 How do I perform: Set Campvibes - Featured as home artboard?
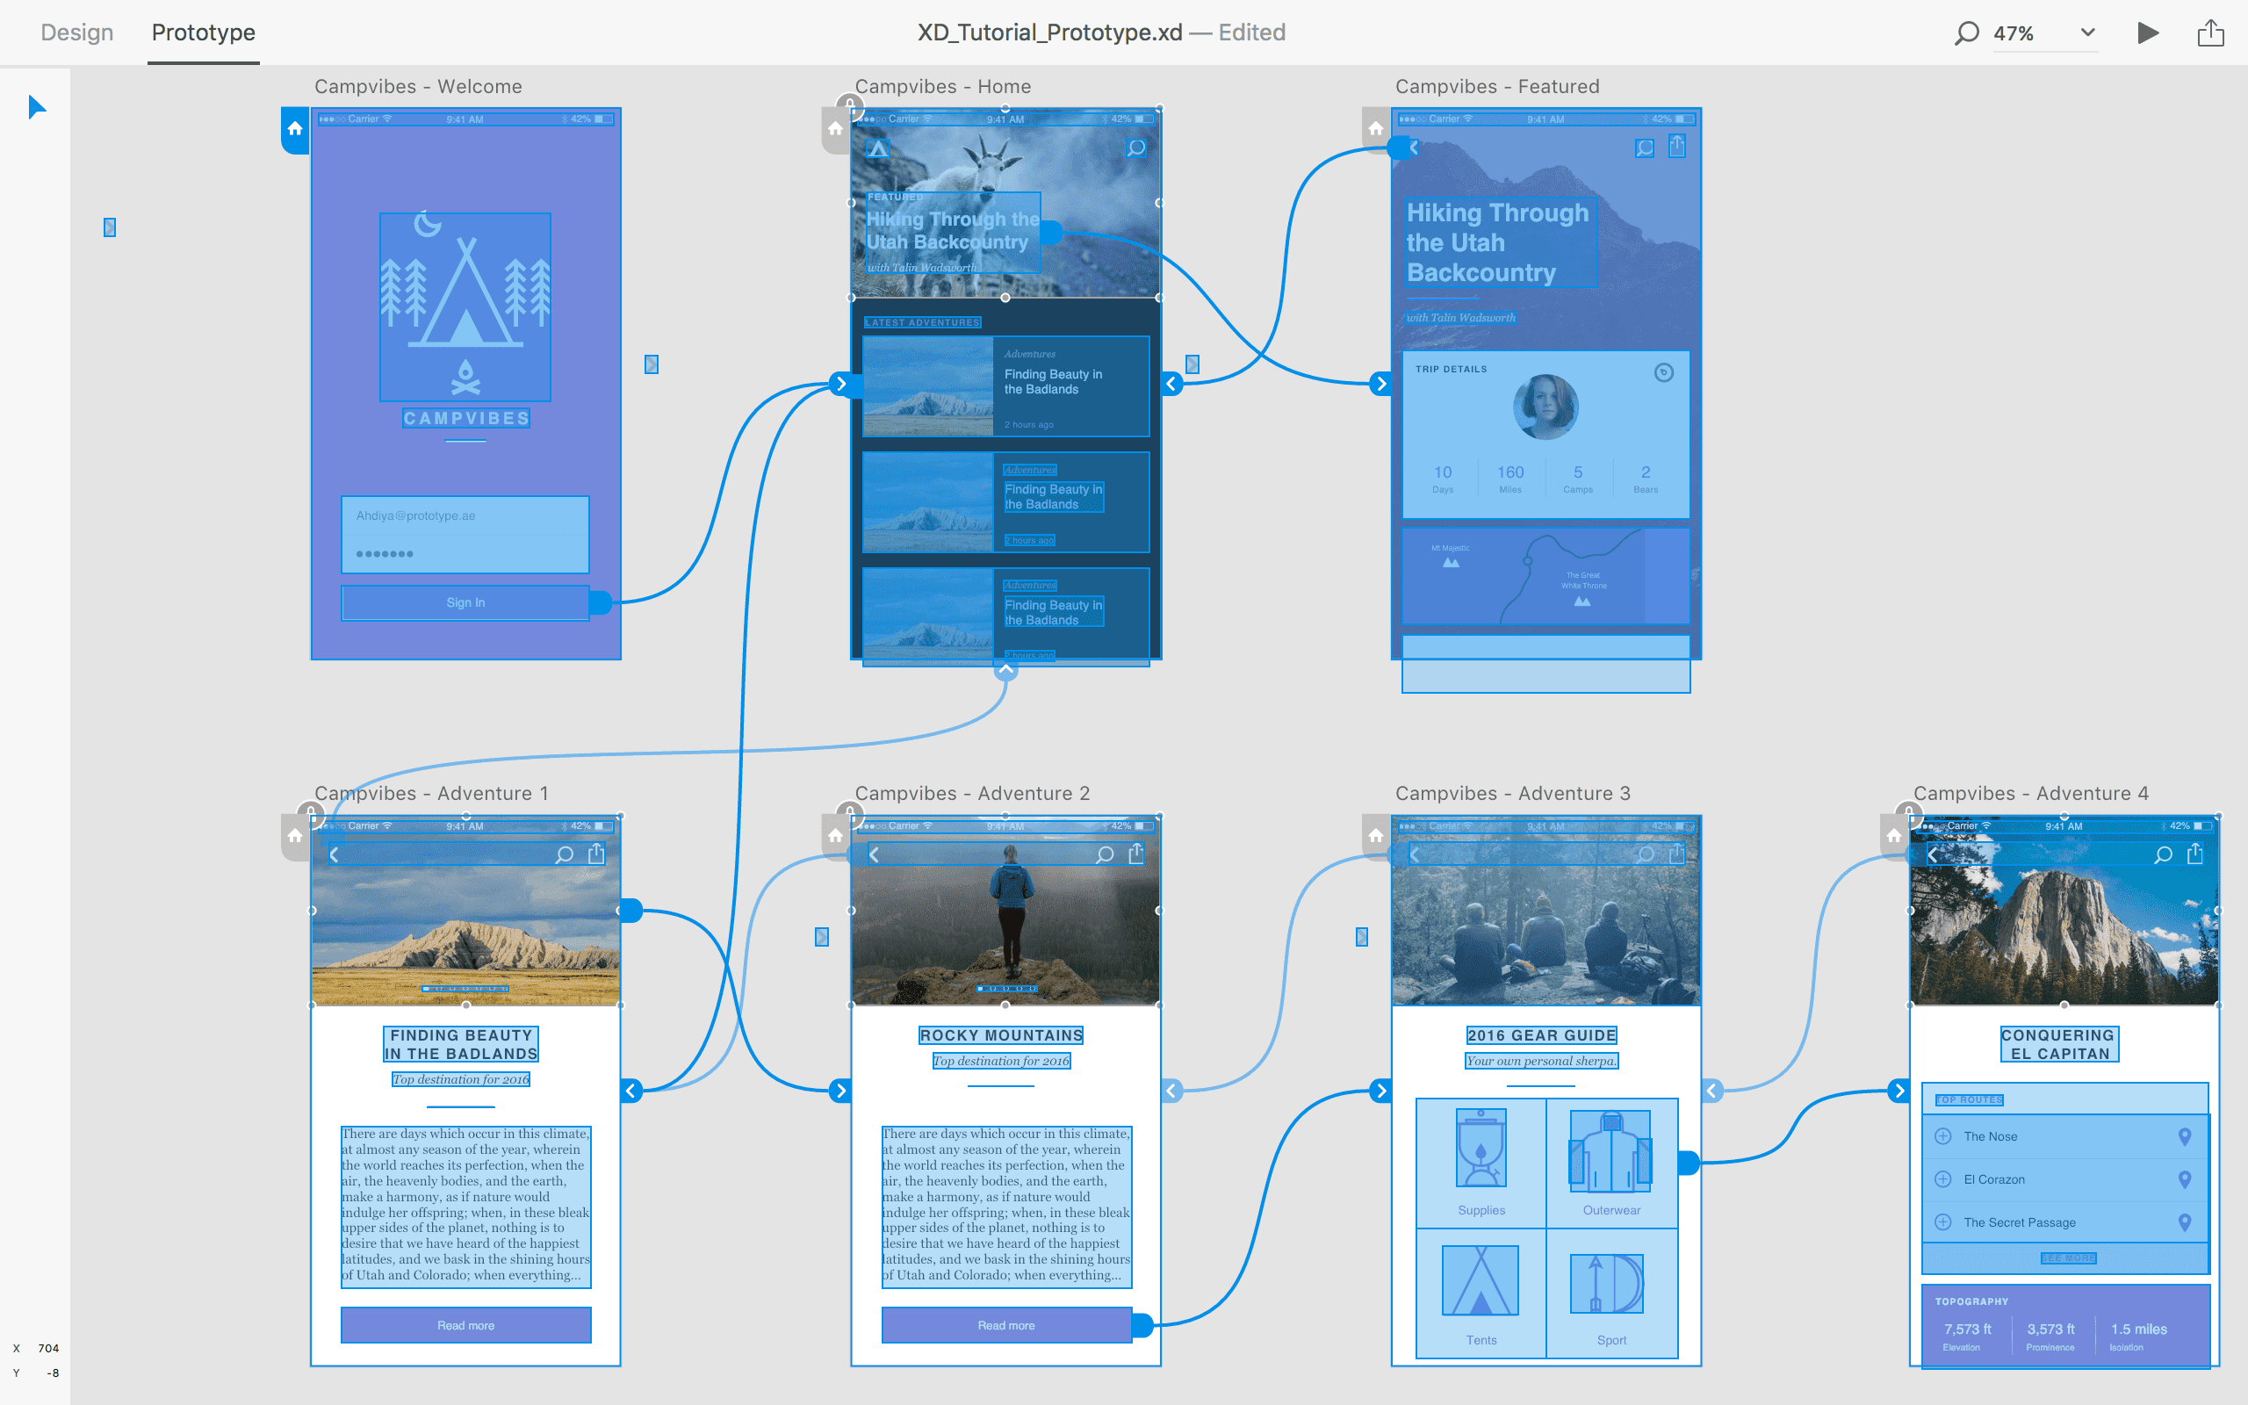(1376, 129)
